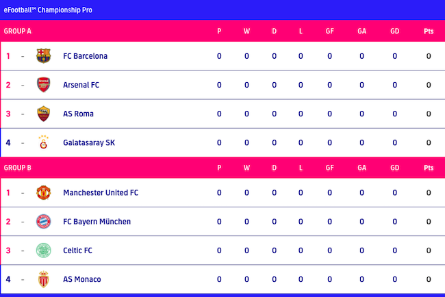
Task: Select the Galatasaray SK team name
Action: tap(88, 142)
